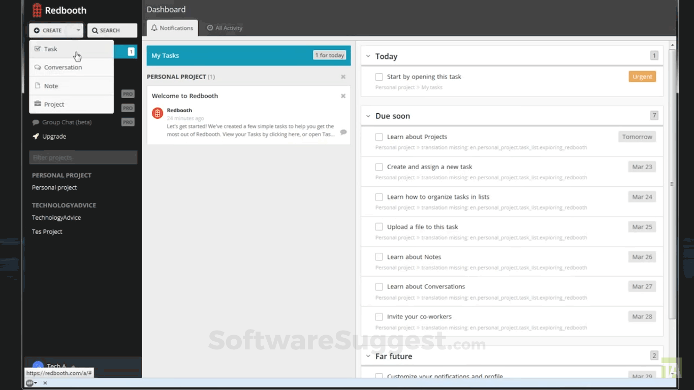Click the ABP Adblock extension icon
Image resolution: width=694 pixels, height=390 pixels.
click(x=29, y=383)
